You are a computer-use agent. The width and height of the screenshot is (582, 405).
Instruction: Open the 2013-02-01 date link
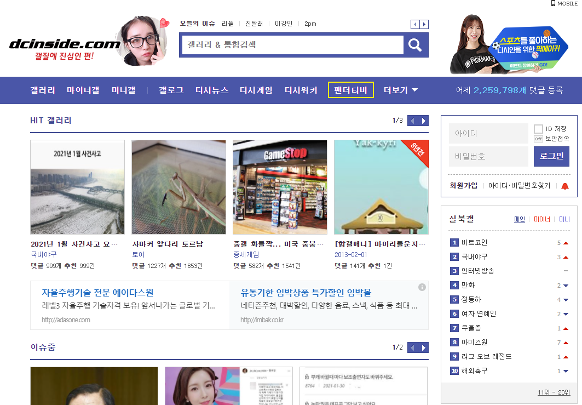point(351,254)
